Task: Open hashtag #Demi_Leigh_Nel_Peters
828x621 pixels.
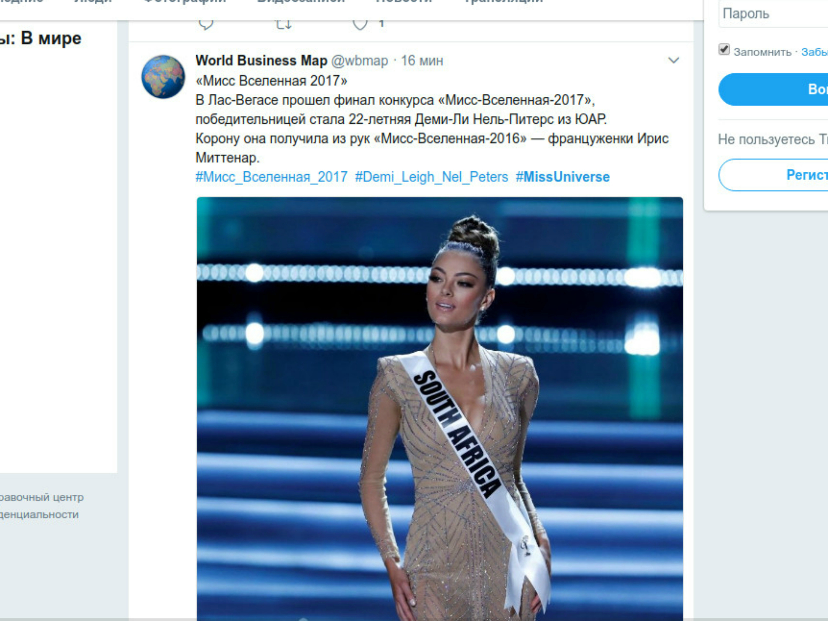Action: (x=431, y=177)
